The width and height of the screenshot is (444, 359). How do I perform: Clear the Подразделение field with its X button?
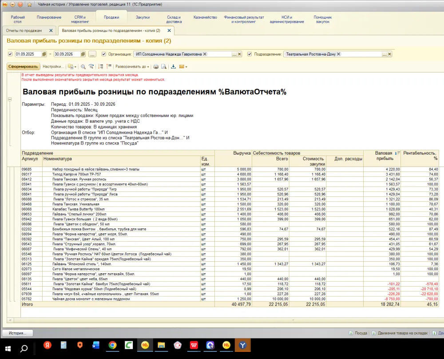[390, 54]
